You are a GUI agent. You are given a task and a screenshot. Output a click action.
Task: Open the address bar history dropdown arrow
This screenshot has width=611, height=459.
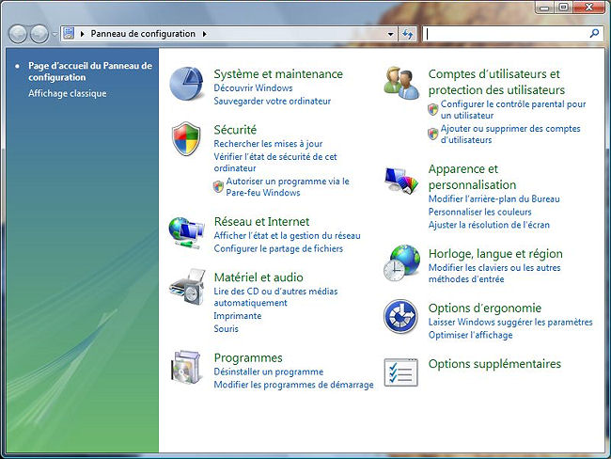coord(391,34)
